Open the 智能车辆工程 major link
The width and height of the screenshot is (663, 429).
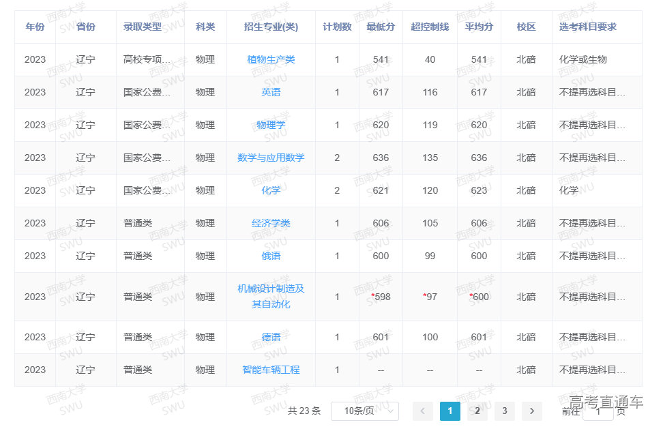[x=271, y=370]
